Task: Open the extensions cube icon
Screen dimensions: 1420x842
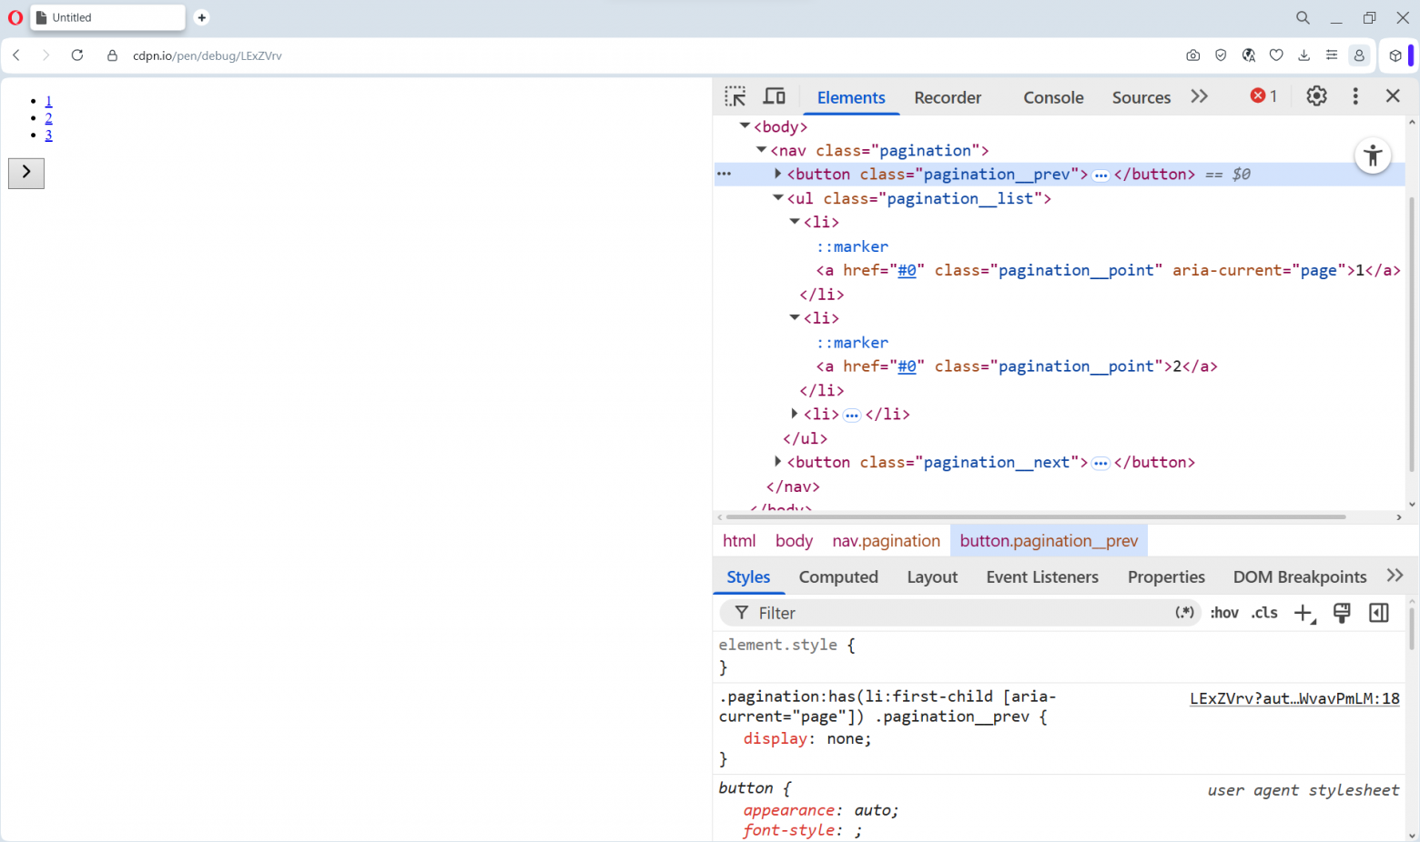Action: click(1395, 55)
